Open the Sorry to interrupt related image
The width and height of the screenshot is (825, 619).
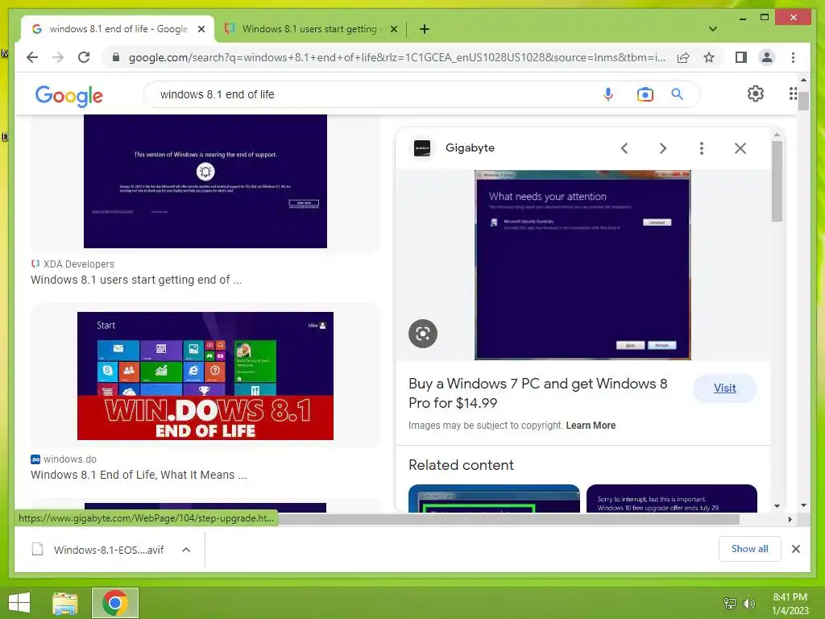(x=671, y=498)
